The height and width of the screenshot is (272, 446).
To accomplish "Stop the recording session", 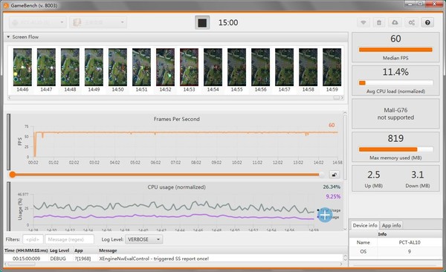I will coord(202,22).
